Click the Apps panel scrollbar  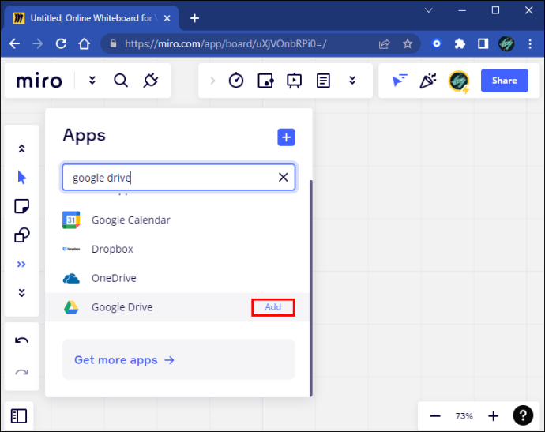coord(310,288)
